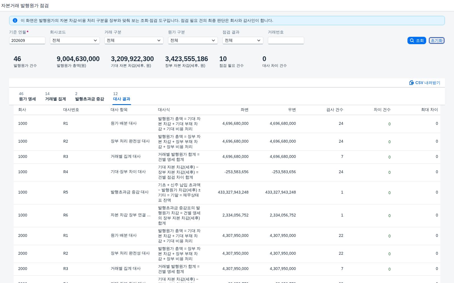This screenshot has height=283, width=454.
Task: Click the truncated 자본 차감 장부 연결 cell
Action: [x=131, y=215]
